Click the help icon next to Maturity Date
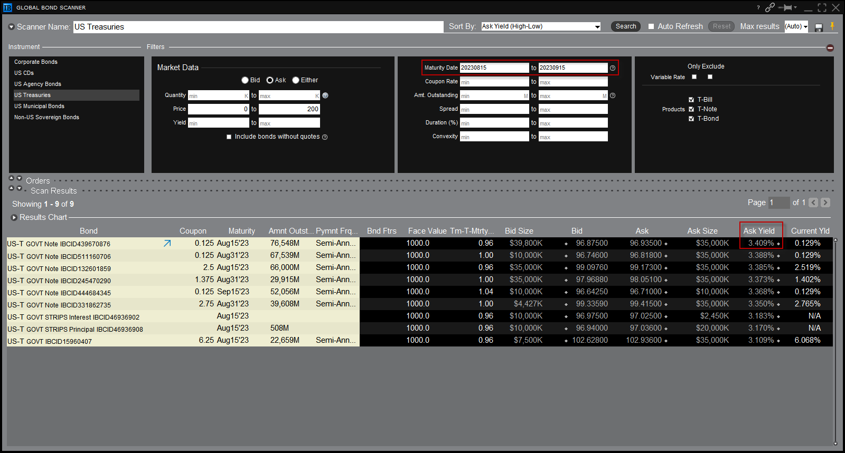Image resolution: width=845 pixels, height=453 pixels. tap(613, 68)
